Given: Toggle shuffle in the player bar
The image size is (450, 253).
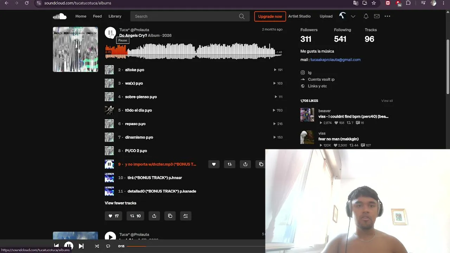Looking at the screenshot, I should click(97, 246).
